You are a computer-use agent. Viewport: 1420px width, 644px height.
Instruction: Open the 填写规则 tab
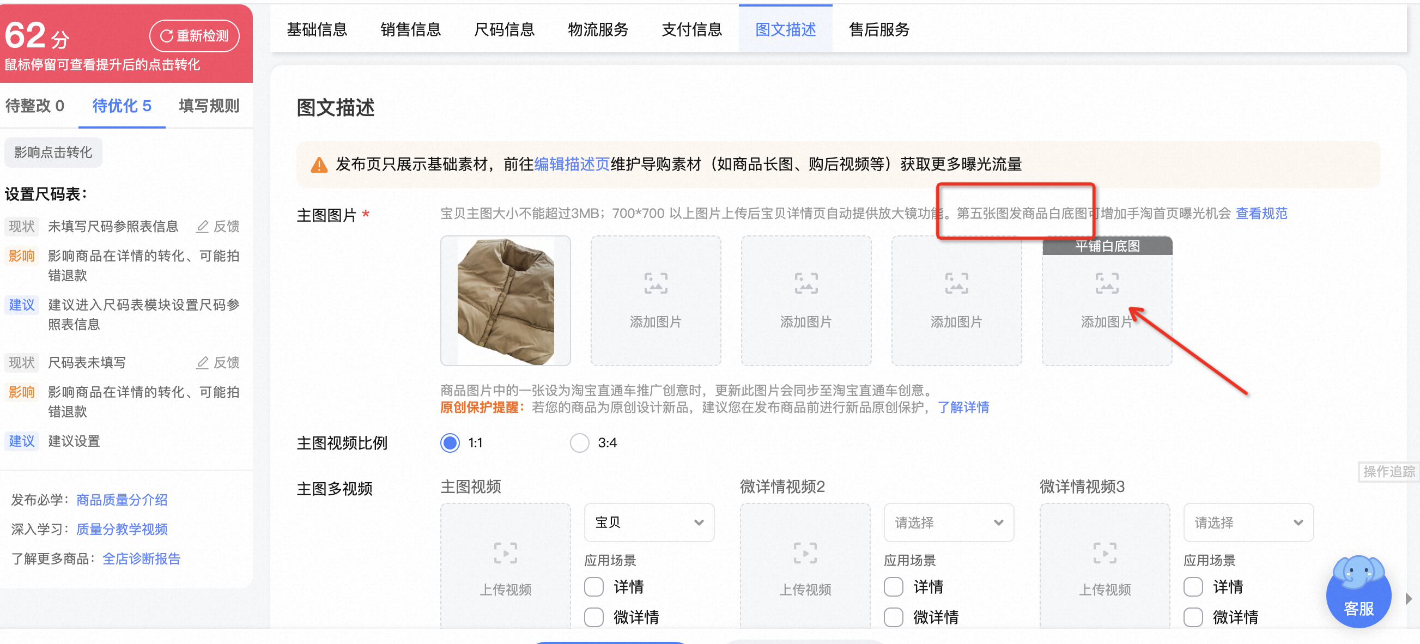click(209, 106)
